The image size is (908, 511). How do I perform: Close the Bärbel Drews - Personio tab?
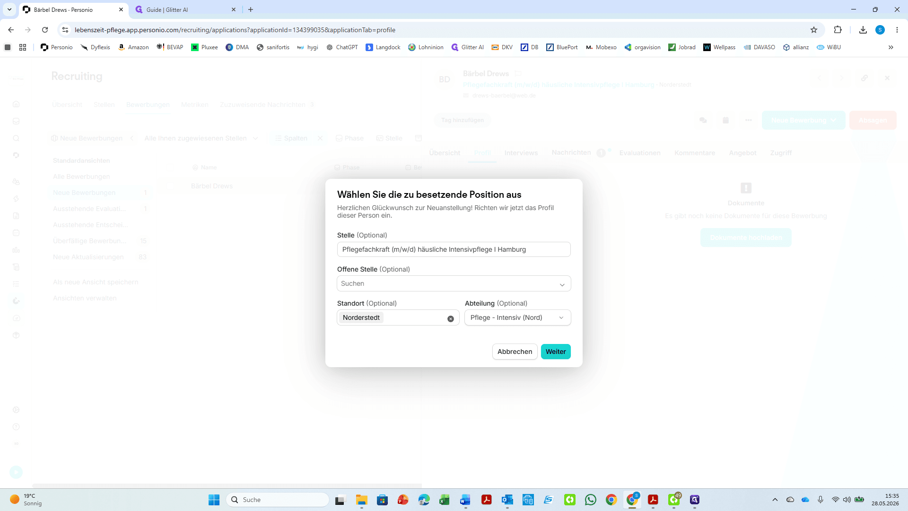[121, 9]
